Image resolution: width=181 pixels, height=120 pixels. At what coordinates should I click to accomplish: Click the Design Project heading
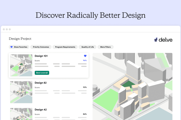point(20,39)
